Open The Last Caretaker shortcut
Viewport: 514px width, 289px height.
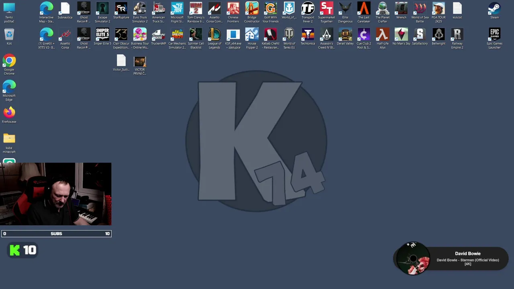click(x=364, y=12)
